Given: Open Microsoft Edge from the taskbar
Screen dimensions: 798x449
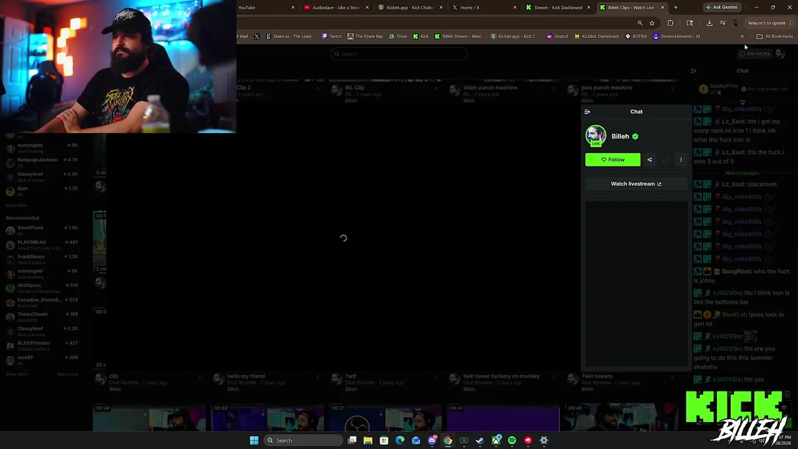Looking at the screenshot, I should click(x=400, y=440).
